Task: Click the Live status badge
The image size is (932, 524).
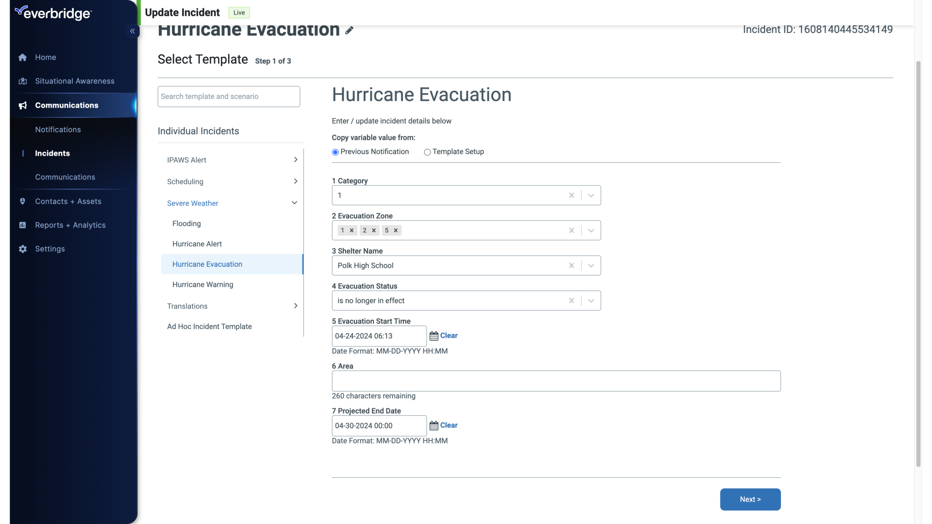Action: click(239, 13)
